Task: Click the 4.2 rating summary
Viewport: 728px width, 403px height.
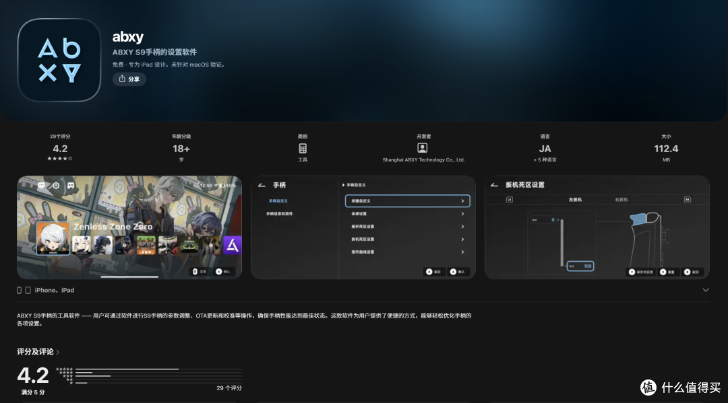Action: pos(60,149)
